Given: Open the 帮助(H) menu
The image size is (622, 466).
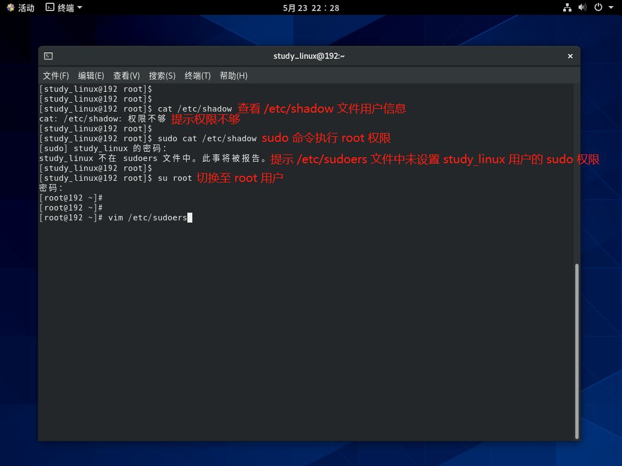Looking at the screenshot, I should 234,76.
